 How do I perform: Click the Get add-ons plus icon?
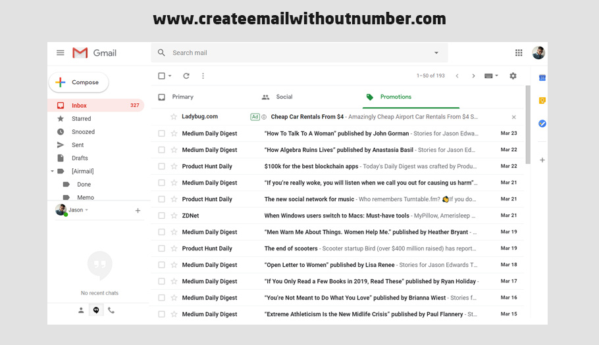[542, 160]
